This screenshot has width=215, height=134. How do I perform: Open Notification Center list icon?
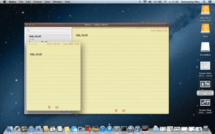[x=210, y=2]
